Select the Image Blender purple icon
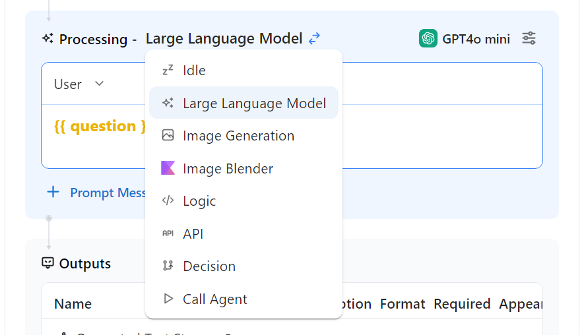This screenshot has width=584, height=335. (x=168, y=168)
